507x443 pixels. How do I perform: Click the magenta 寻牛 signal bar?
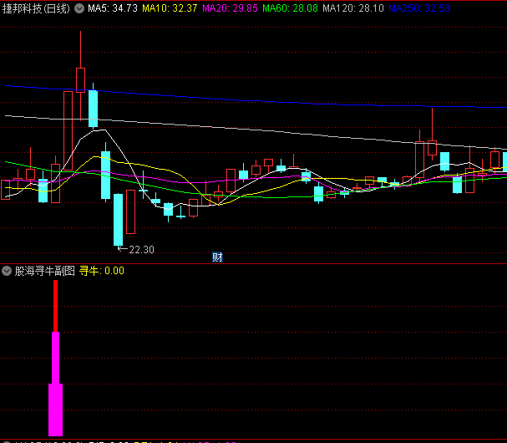(56, 384)
